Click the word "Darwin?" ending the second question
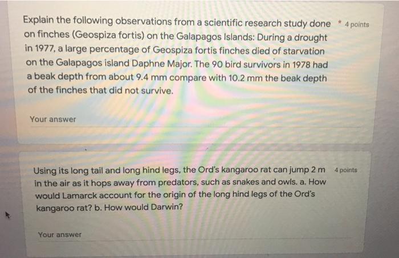The width and height of the screenshot is (399, 258). [166, 207]
